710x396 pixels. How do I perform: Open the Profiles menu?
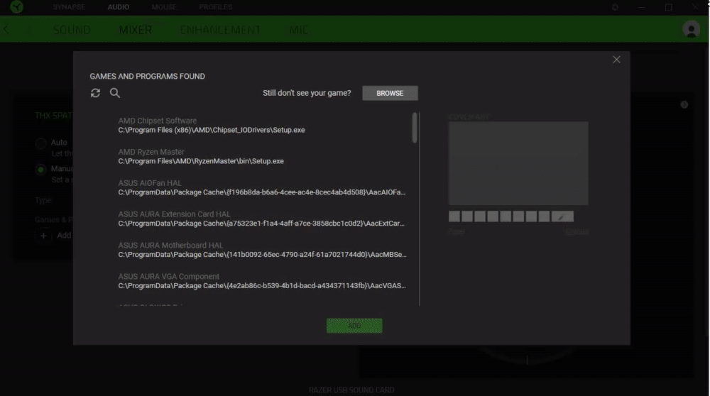pyautogui.click(x=216, y=7)
